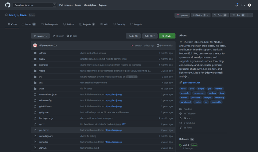The width and height of the screenshot is (258, 152).
Task: Click the eye icon beside 8 watching
Action: point(181,123)
